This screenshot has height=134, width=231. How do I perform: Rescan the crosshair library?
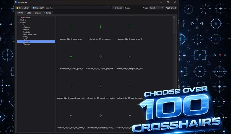(x=118, y=8)
